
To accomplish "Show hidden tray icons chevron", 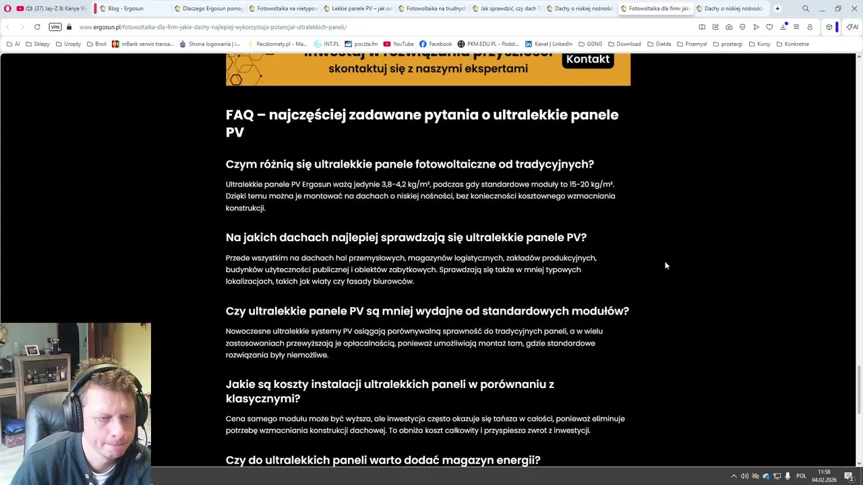I will [734, 476].
